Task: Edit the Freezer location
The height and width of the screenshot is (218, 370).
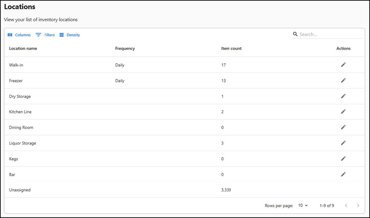Action: coord(343,81)
